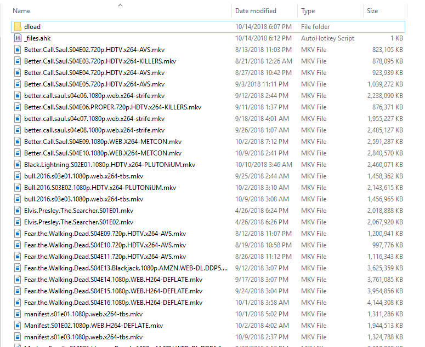This screenshot has width=425, height=347.
Task: Select Better.Call.Saul.S04E02.720p.HDTV.x264-AVS.mkv name
Action: [x=94, y=50]
